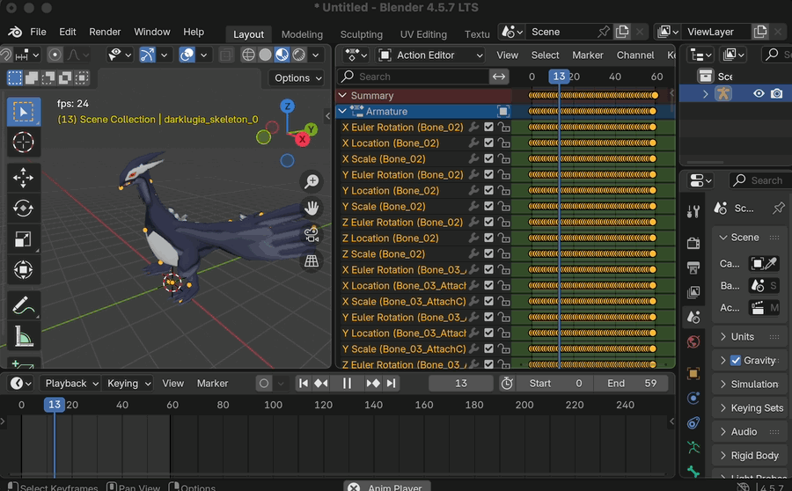The height and width of the screenshot is (491, 792).
Task: Jump to the end frame
Action: coord(392,384)
